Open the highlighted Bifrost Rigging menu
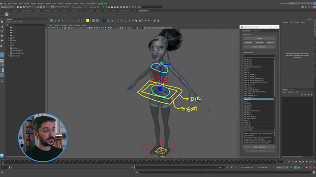Image resolution: width=316 pixels, height=177 pixels. [x=97, y=3]
